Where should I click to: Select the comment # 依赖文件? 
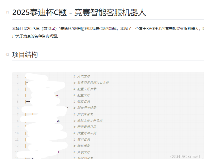[x=82, y=152]
